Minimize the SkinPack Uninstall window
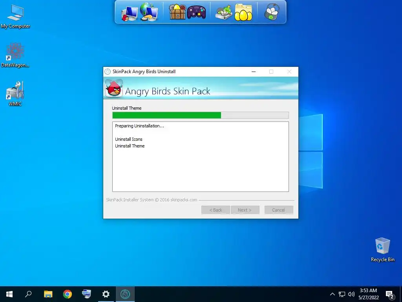 pyautogui.click(x=254, y=72)
